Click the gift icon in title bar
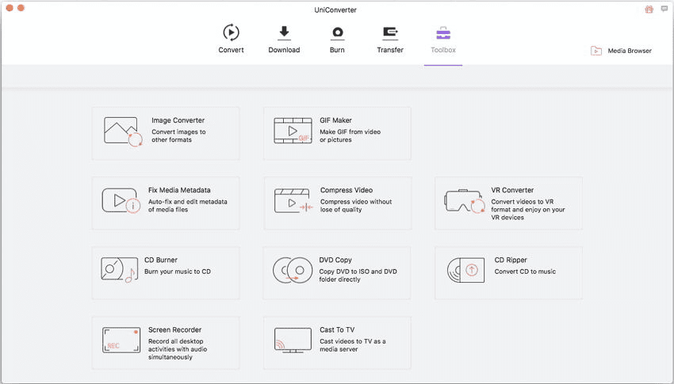Viewport: 674px width, 384px height. point(648,9)
